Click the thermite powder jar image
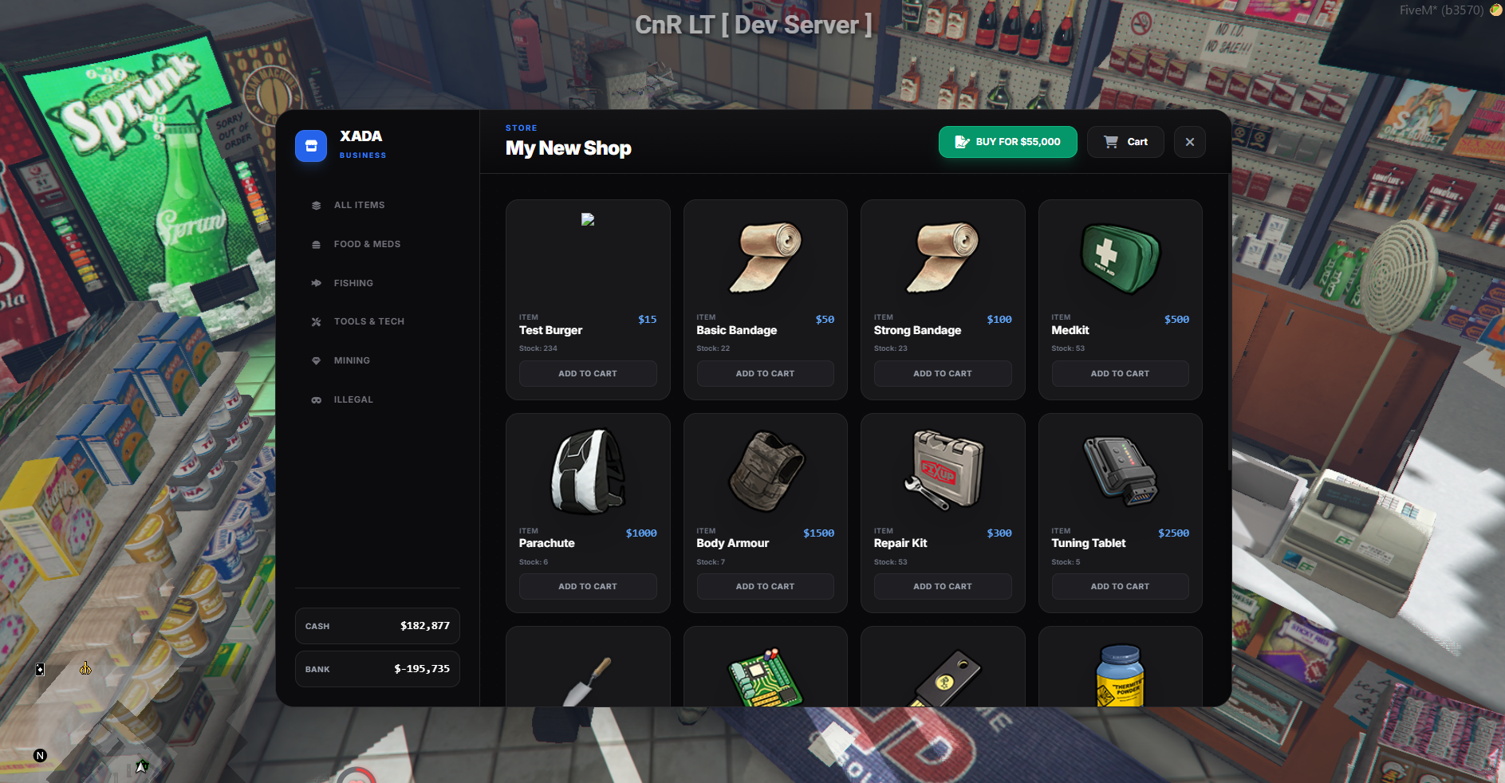1505x783 pixels. [1120, 676]
